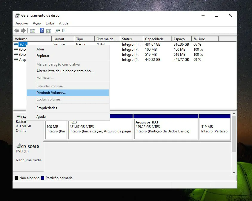Click the black Não alocado legend swatch

point(16,178)
